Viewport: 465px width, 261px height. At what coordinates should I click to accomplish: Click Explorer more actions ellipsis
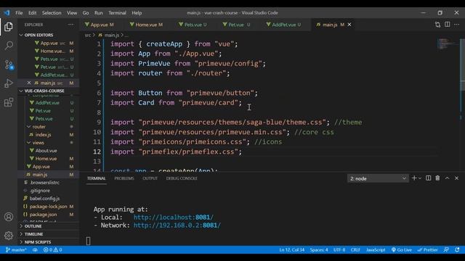(x=70, y=25)
